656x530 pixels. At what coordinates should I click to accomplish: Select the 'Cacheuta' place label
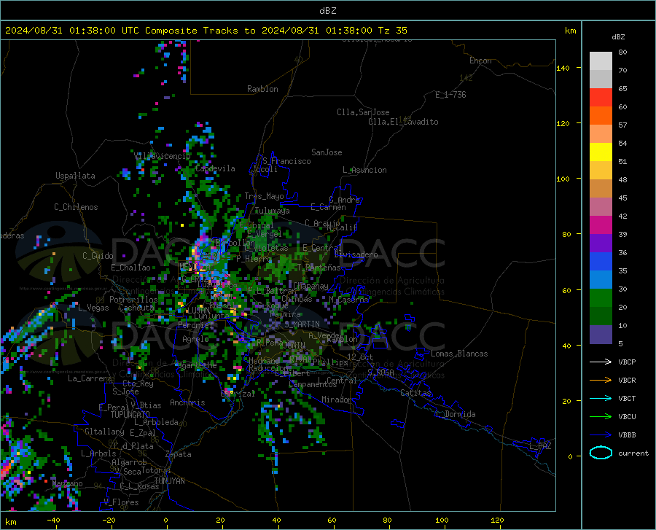[x=137, y=308]
